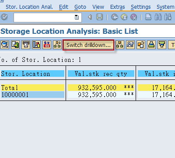Collapse command field with left arrow
Viewport: 175px width, 158px height.
coord(90,17)
